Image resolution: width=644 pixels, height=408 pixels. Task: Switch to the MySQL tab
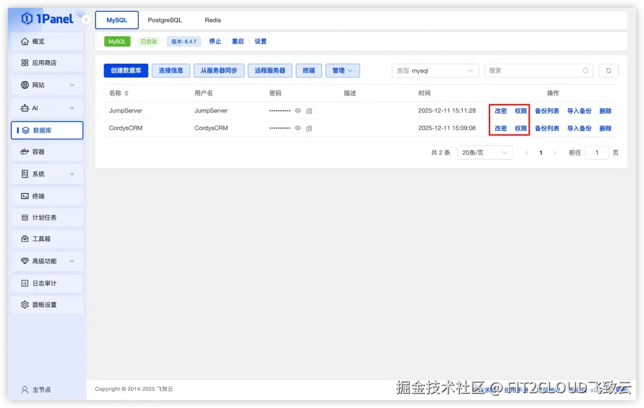(x=117, y=20)
